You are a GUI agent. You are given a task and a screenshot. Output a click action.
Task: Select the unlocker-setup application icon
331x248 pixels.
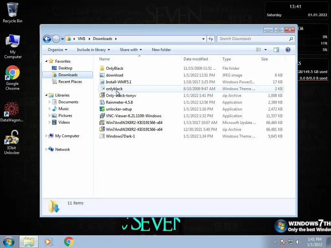tap(102, 109)
